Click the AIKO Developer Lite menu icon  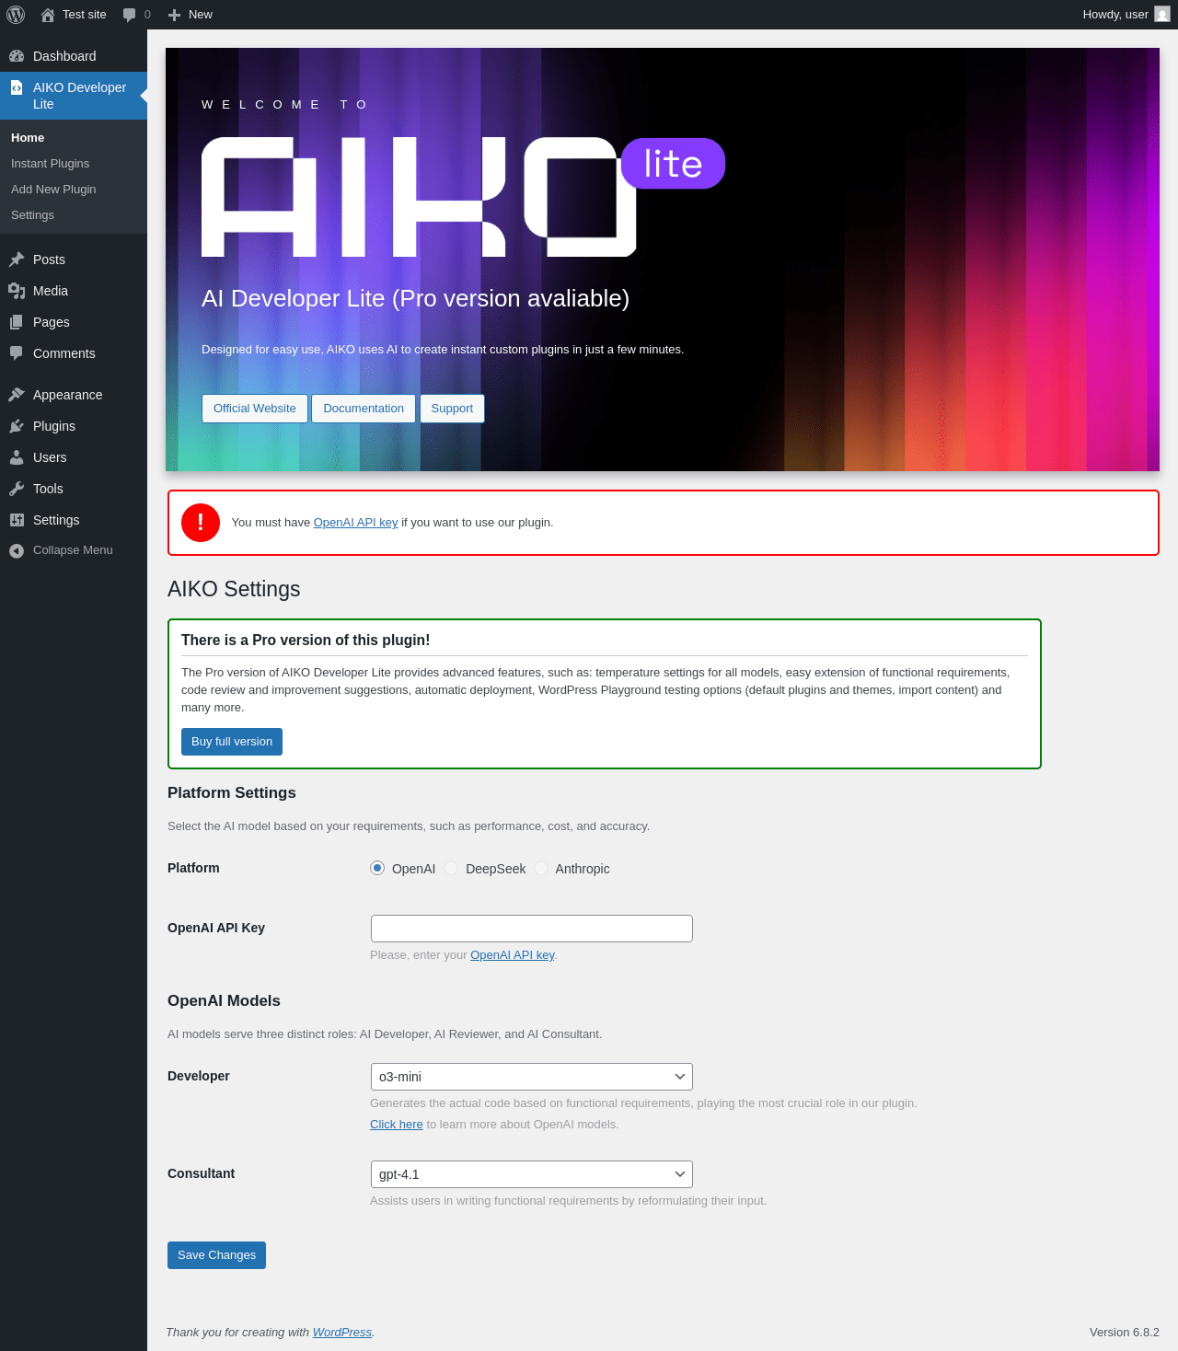(17, 87)
